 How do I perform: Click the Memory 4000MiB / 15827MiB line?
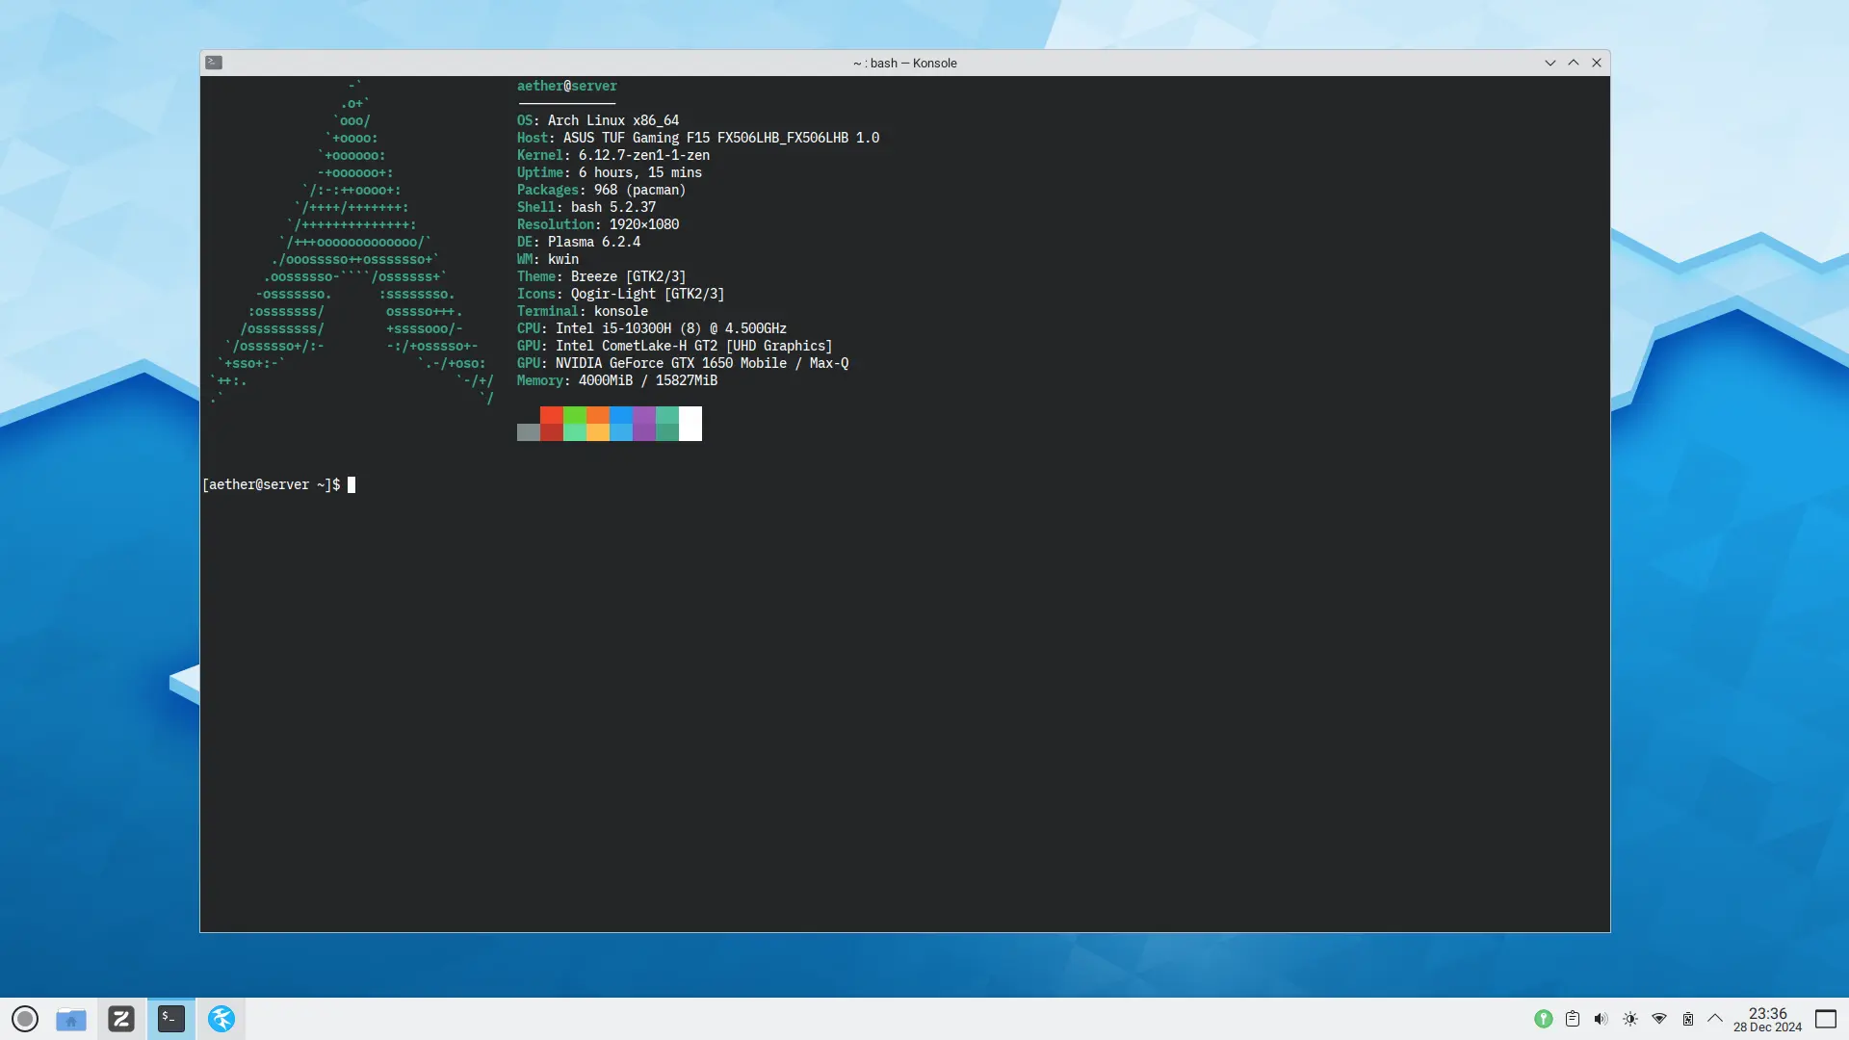pos(617,380)
